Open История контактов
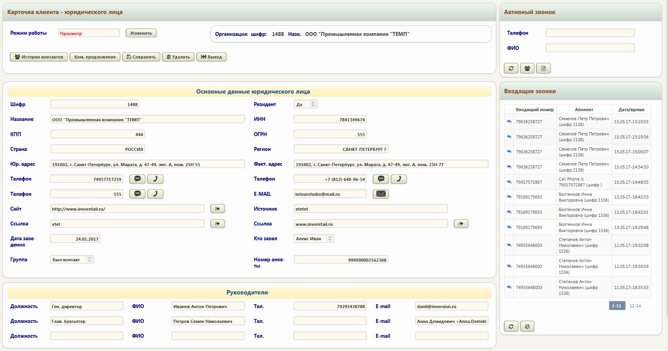The width and height of the screenshot is (668, 351). point(39,57)
